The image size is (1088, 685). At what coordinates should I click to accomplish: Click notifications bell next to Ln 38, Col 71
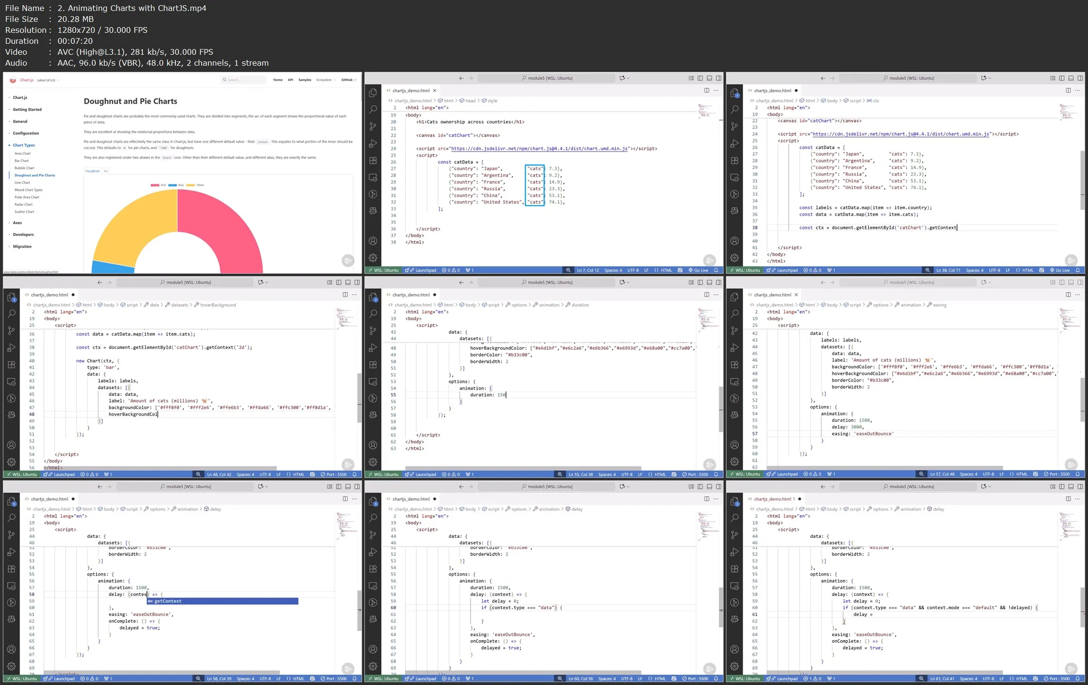(1078, 270)
